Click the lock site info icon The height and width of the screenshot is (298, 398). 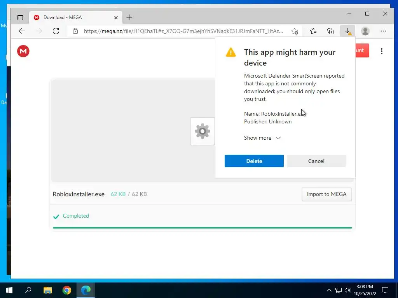[x=75, y=31]
